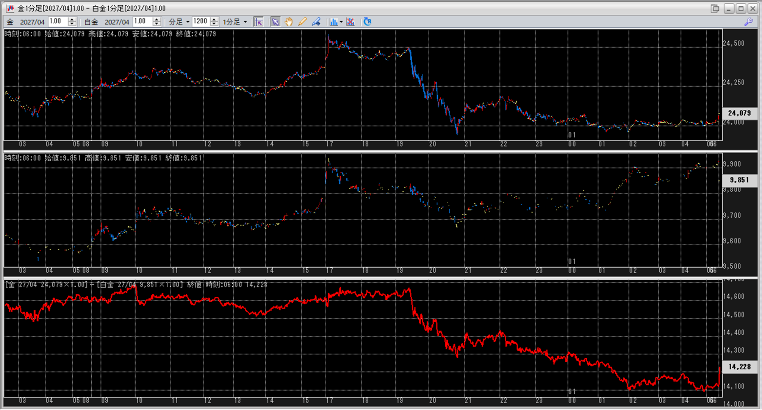Increase the 1200 bar count stepper
The width and height of the screenshot is (762, 410).
pyautogui.click(x=214, y=19)
